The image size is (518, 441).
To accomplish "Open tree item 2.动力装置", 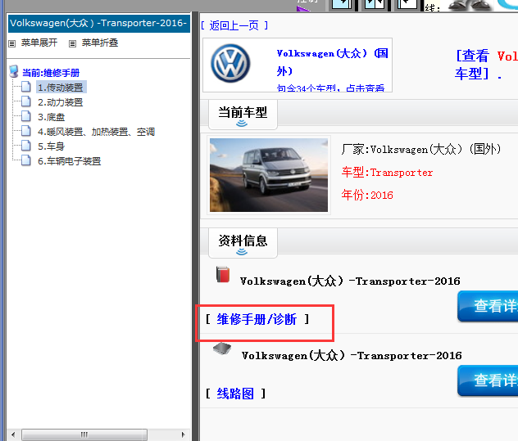I will pos(60,102).
